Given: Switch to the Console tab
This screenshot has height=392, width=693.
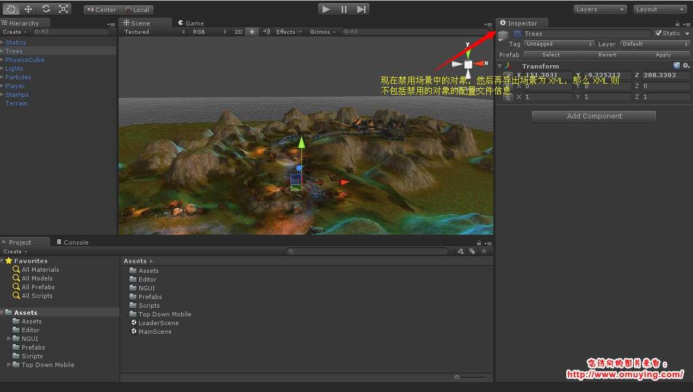Looking at the screenshot, I should coord(72,242).
